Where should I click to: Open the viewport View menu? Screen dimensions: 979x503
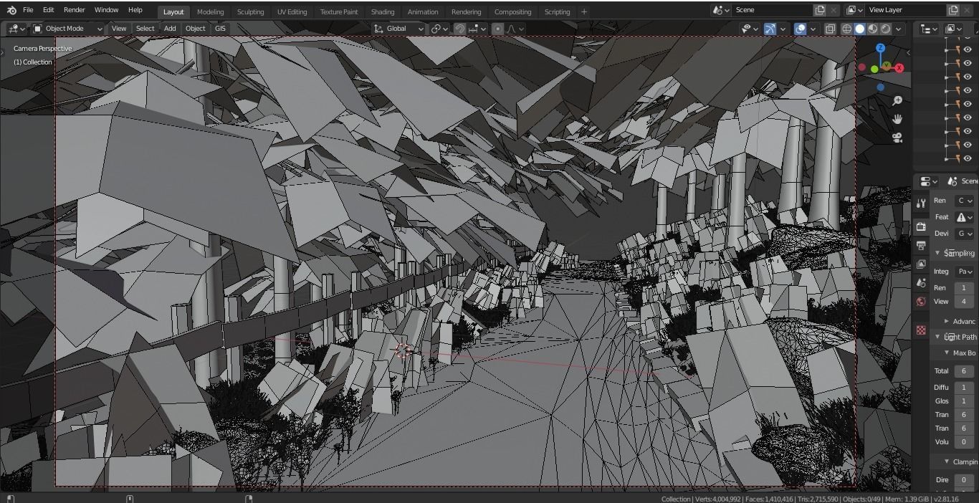[x=119, y=29]
